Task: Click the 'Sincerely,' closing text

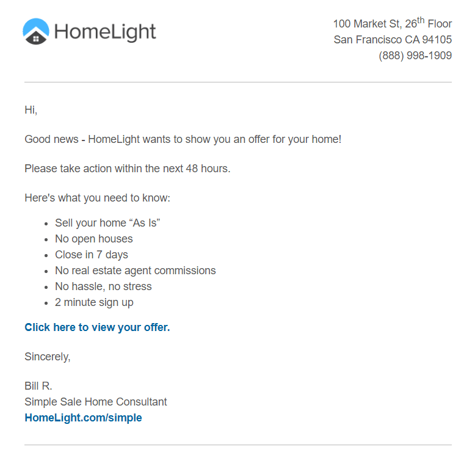Action: [48, 357]
